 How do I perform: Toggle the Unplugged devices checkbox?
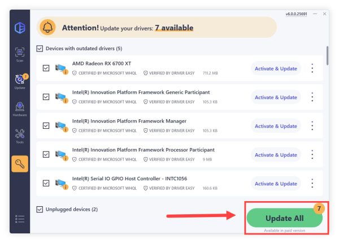[39, 209]
